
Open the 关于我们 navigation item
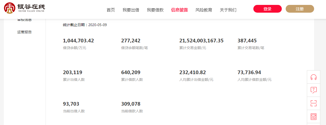tap(228, 10)
